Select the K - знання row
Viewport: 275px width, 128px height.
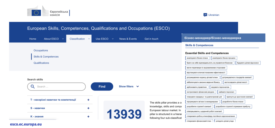click(x=60, y=116)
